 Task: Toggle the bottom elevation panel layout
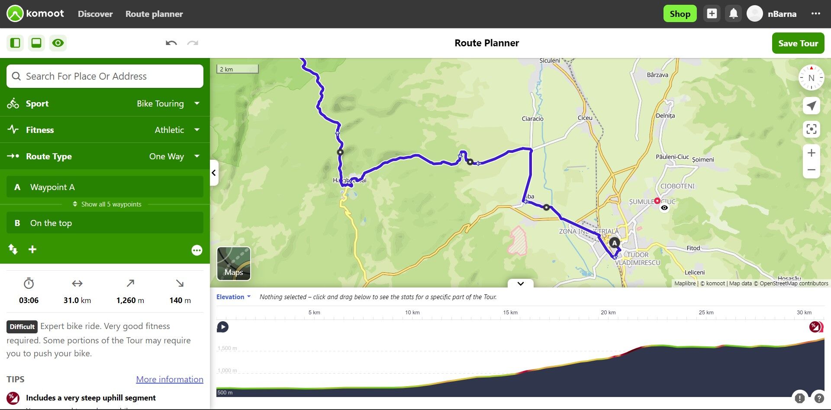coord(36,43)
